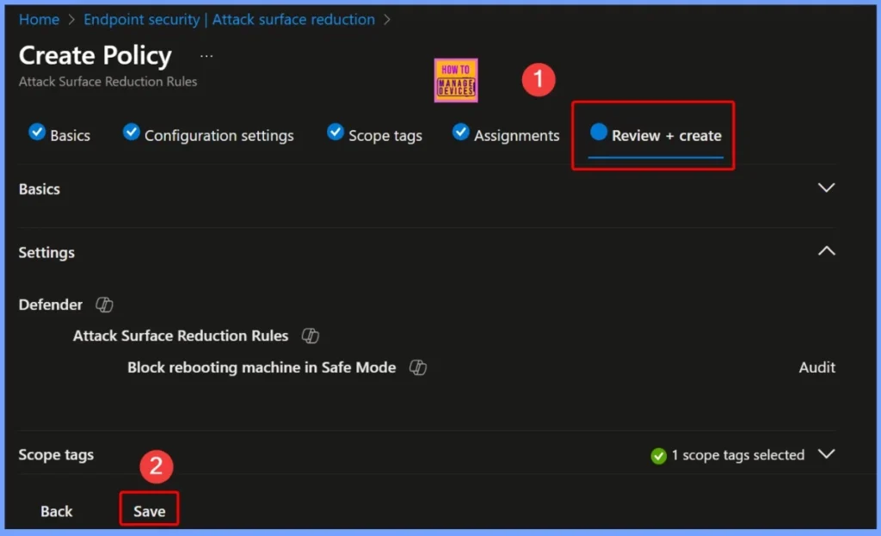Viewport: 881px width, 536px height.
Task: Click the completed checkmark on the Basics step
Action: coord(37,132)
